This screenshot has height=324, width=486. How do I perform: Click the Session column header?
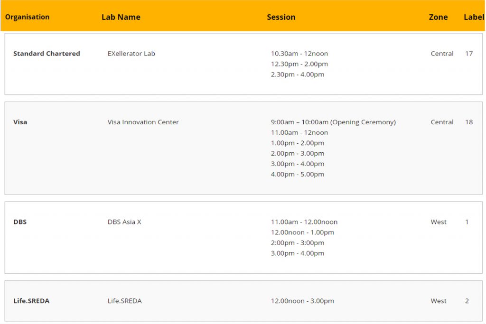click(281, 17)
